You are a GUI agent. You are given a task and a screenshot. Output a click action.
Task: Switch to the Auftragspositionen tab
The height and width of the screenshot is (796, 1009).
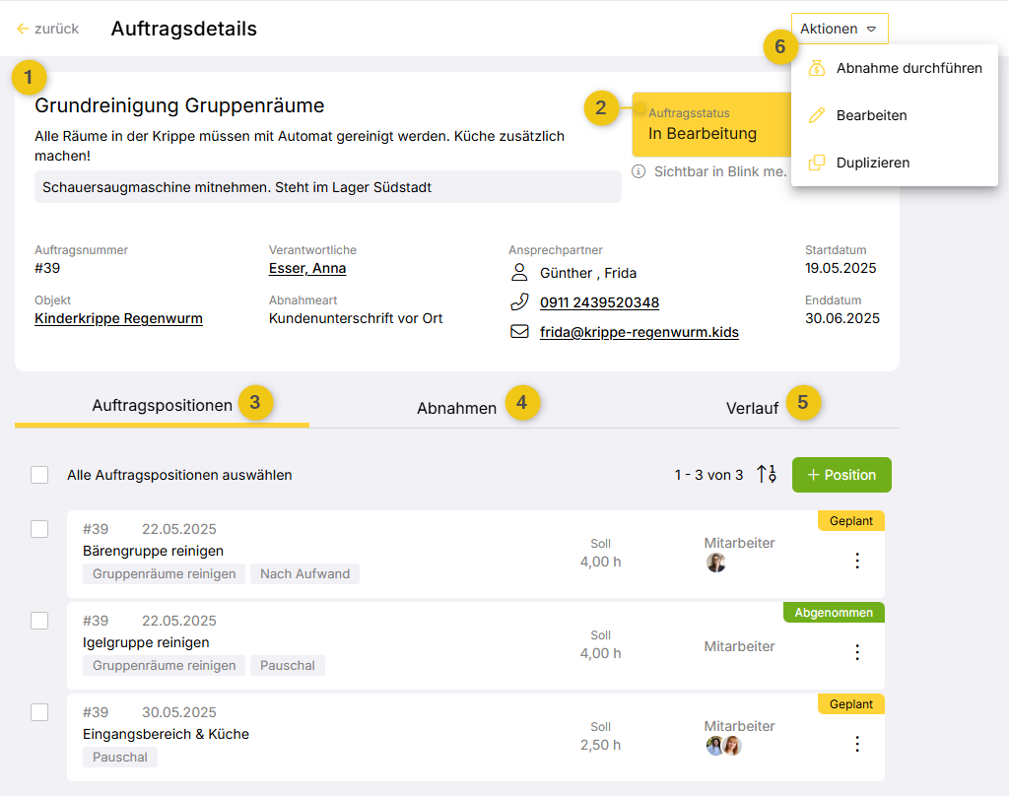point(163,406)
